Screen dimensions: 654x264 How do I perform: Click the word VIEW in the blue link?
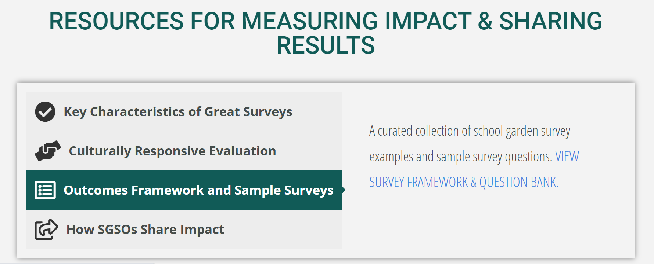[567, 157]
